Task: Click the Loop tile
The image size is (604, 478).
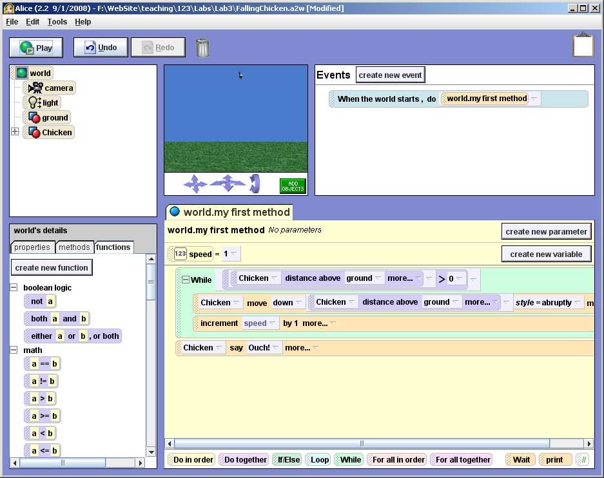Action: (x=318, y=459)
